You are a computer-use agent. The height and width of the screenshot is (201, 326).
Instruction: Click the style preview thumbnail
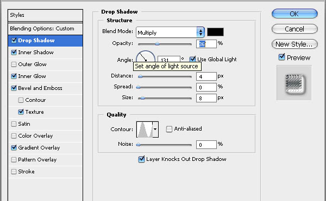pos(294,83)
